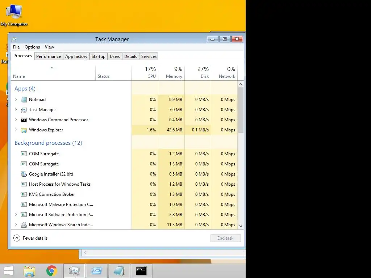The image size is (371, 278).
Task: Open the Windows Start button
Action: click(9, 271)
